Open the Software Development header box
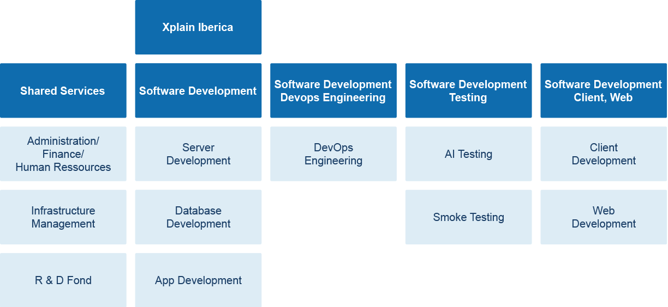 (x=198, y=91)
